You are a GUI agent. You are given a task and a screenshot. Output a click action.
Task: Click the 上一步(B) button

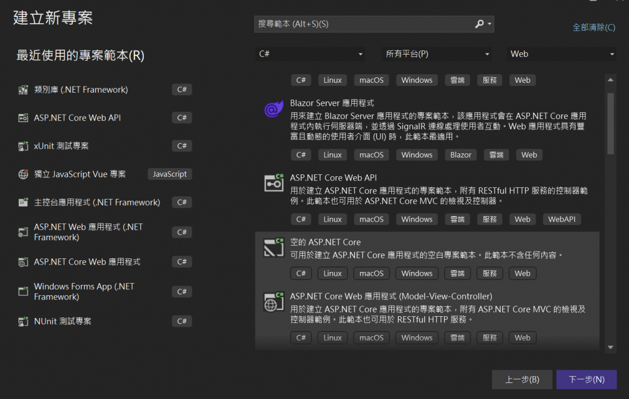[x=522, y=379]
